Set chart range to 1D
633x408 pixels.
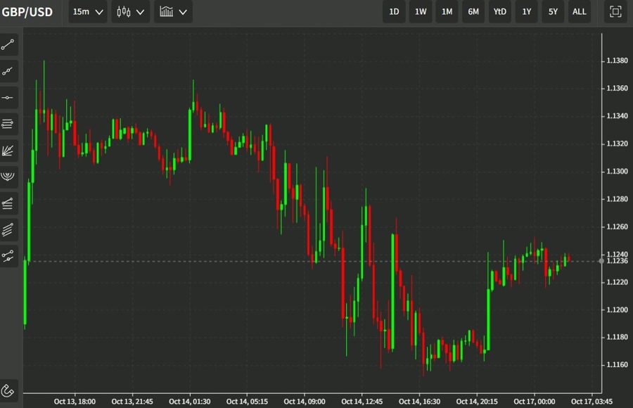[394, 12]
